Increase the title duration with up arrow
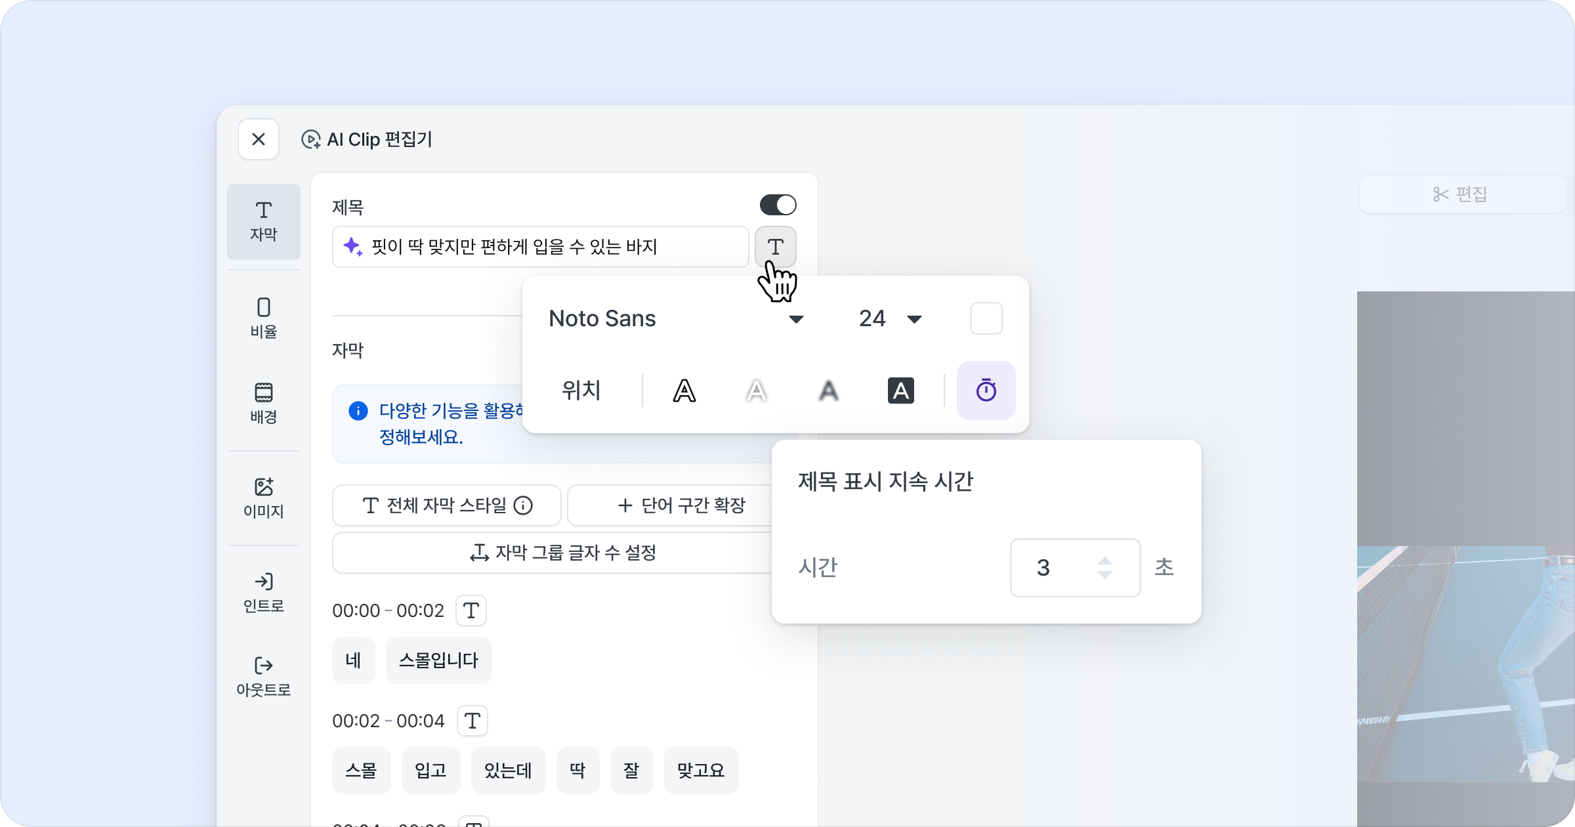Screen dimensions: 1575x827 [x=1105, y=561]
